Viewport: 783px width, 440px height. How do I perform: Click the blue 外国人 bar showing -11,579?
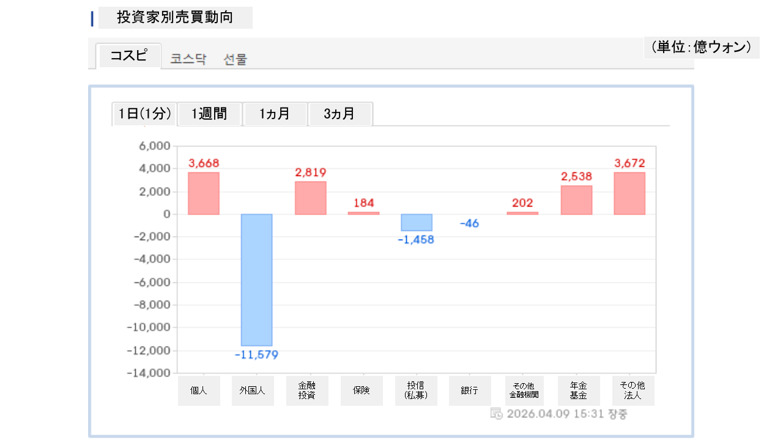pyautogui.click(x=256, y=280)
